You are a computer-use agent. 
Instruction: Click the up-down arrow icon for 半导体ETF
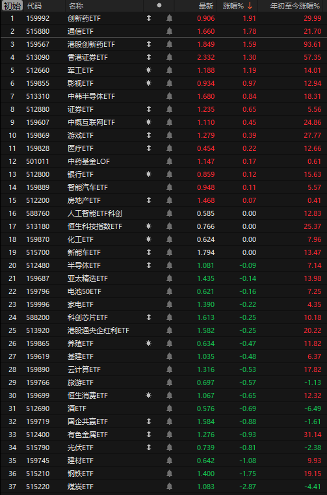149,265
